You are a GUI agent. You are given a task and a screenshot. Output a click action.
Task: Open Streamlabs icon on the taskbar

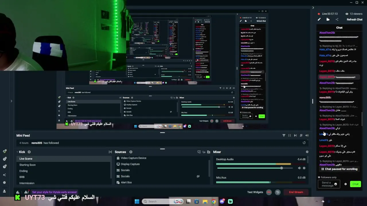(x=230, y=201)
